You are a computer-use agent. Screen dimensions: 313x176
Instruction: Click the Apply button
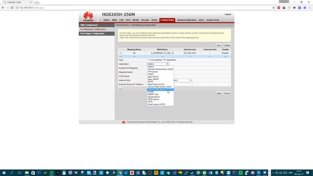219,93
